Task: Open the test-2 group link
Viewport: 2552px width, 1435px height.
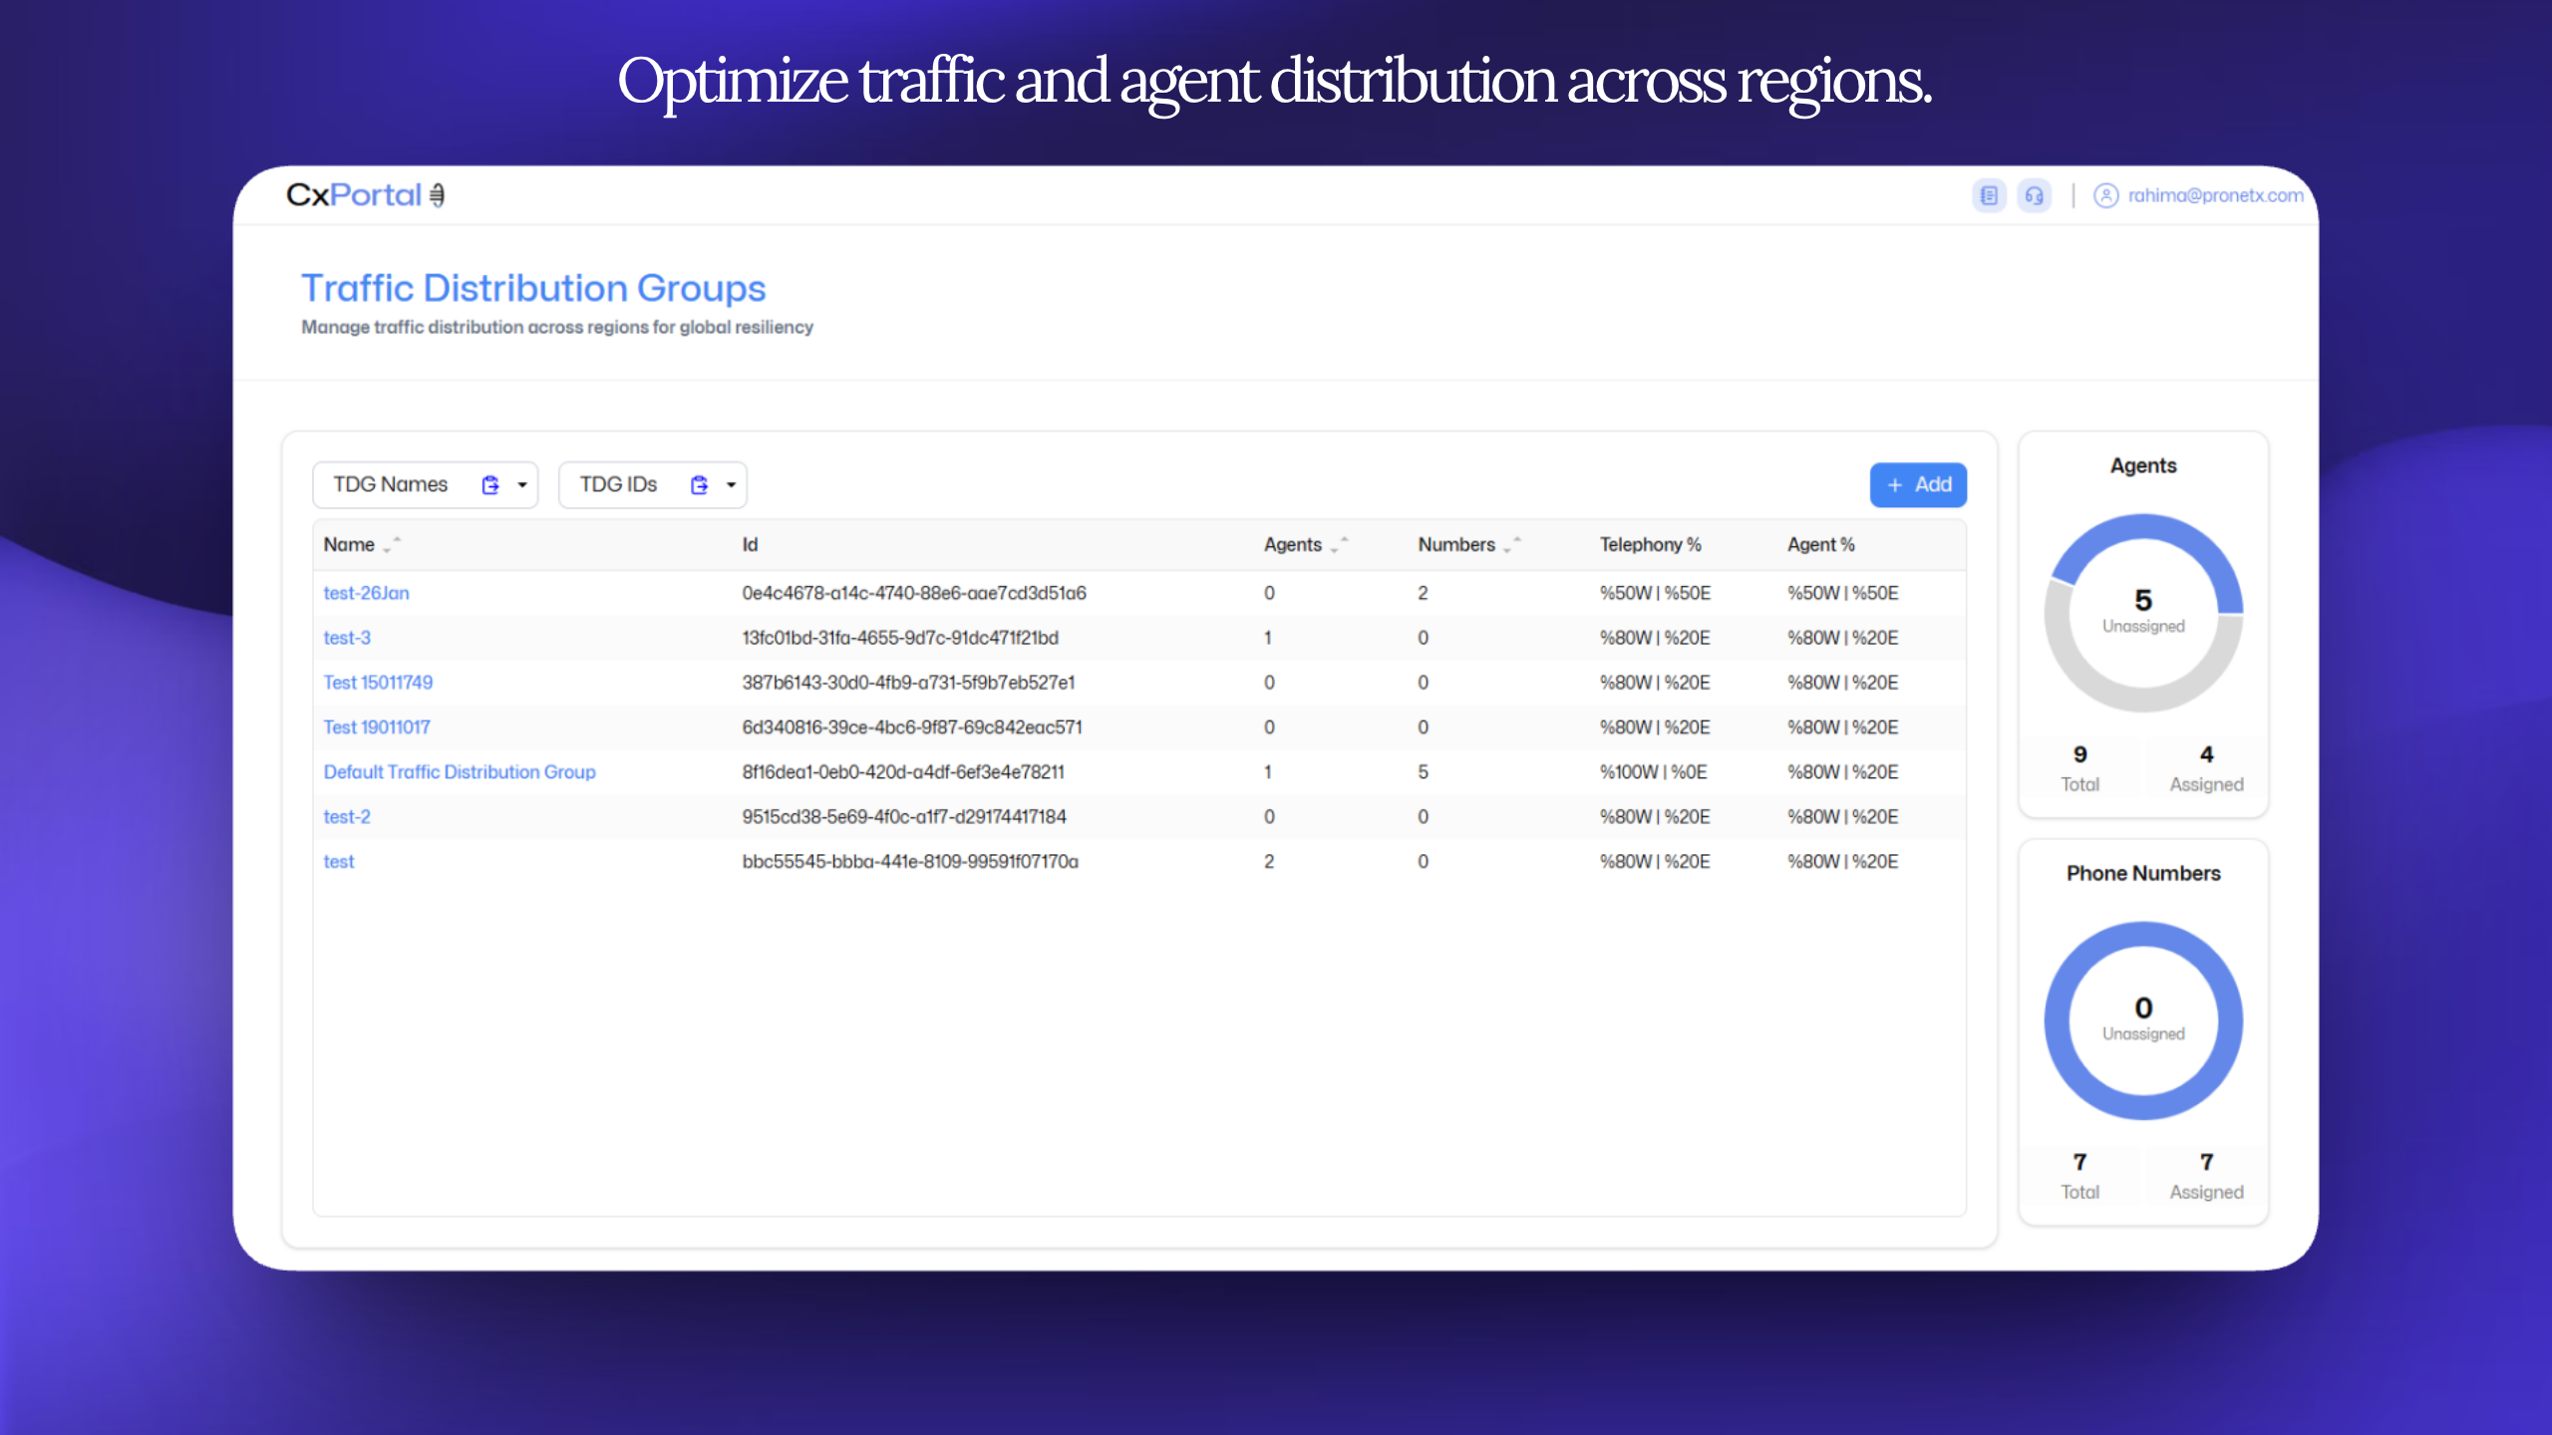Action: pyautogui.click(x=346, y=817)
